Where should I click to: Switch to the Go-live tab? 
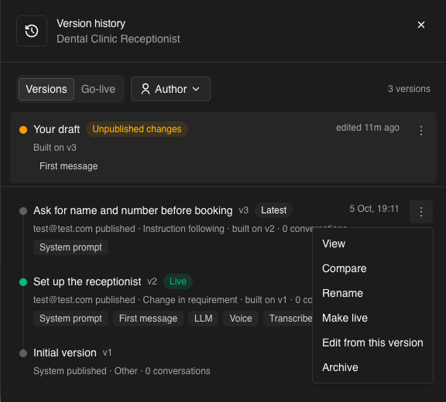click(98, 89)
